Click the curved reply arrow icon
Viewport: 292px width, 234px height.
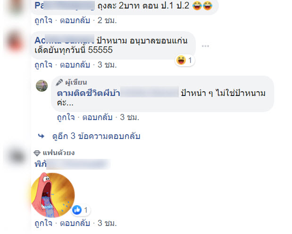coord(41,136)
